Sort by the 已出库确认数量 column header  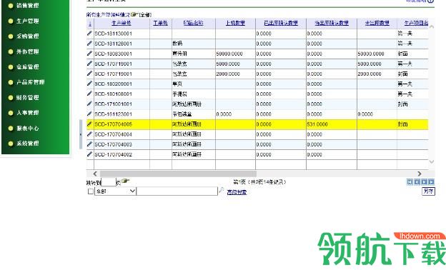[281, 23]
